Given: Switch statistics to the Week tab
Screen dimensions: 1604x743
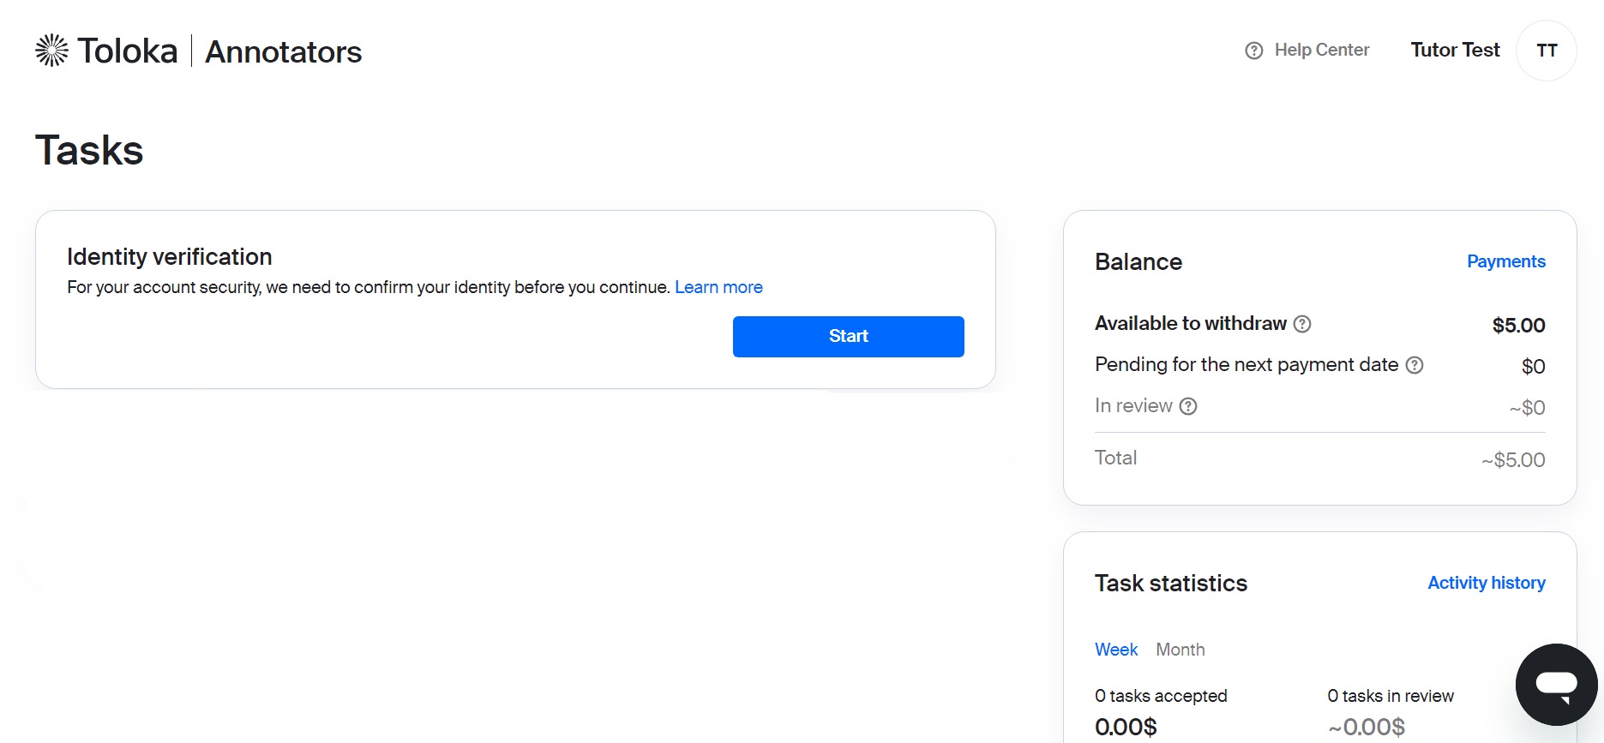Looking at the screenshot, I should 1116,650.
